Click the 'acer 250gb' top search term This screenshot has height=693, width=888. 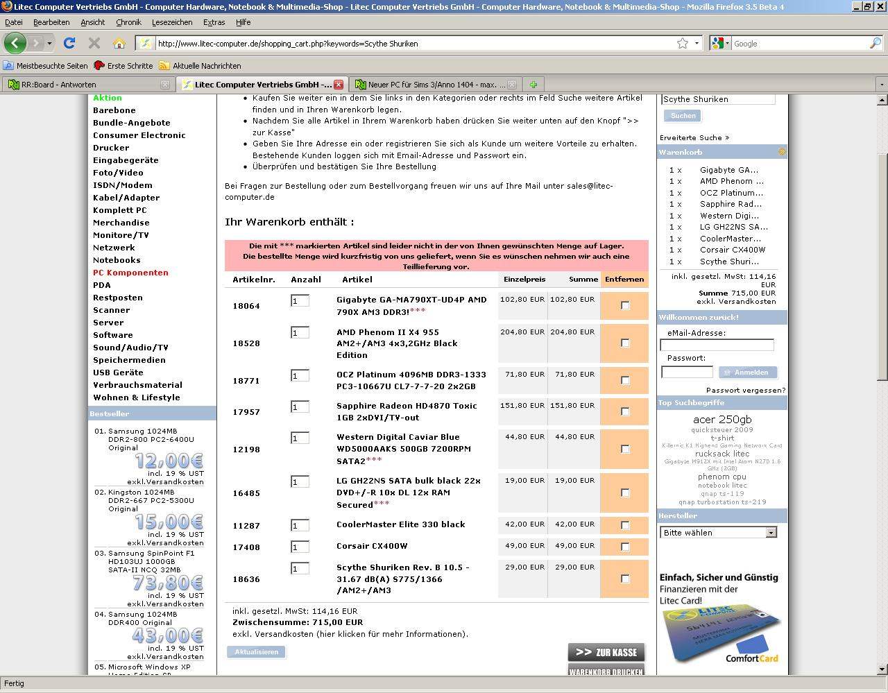click(x=722, y=420)
